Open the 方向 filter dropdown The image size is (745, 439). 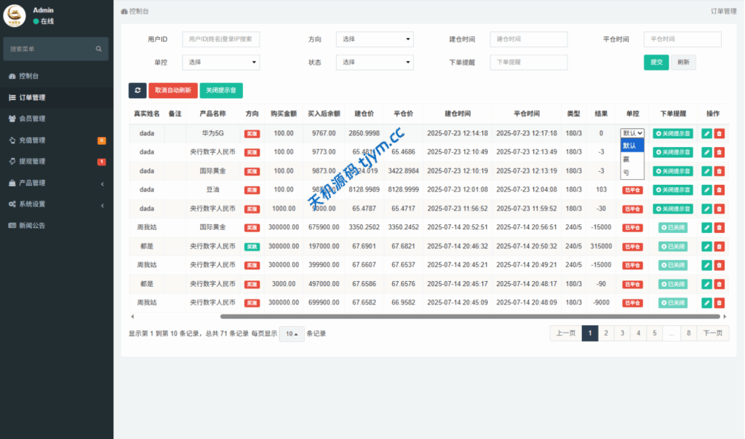coord(374,39)
